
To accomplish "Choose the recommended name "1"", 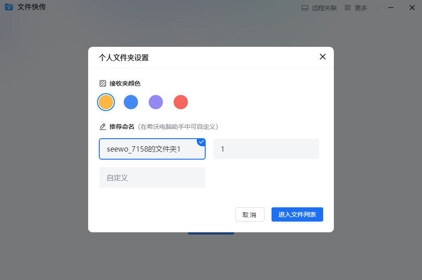I will tap(266, 149).
